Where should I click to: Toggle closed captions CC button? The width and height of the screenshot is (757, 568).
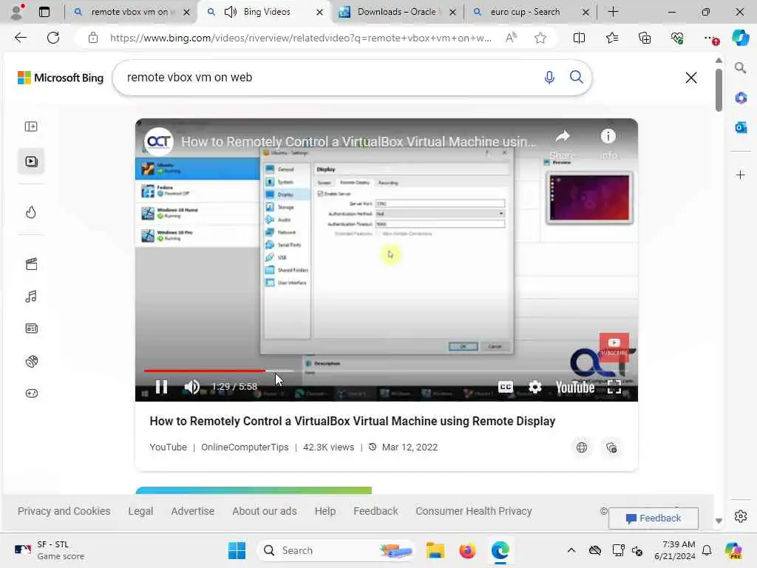506,387
